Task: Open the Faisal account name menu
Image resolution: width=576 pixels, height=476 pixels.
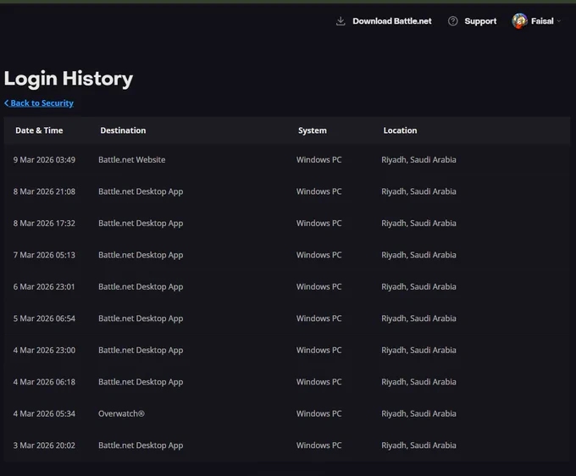Action: (542, 21)
